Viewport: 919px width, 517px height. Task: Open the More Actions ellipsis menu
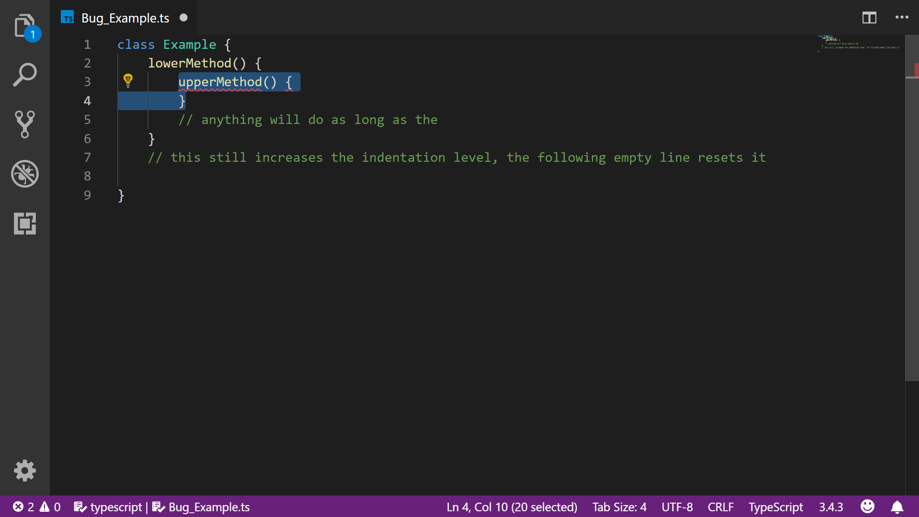pyautogui.click(x=902, y=18)
